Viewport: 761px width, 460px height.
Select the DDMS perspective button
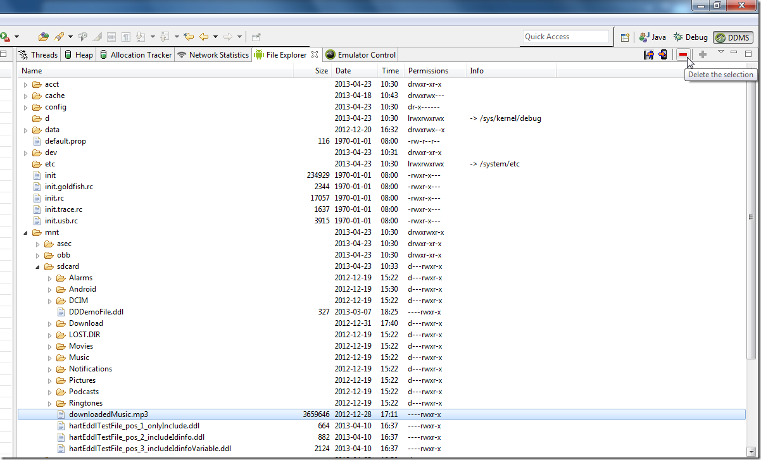point(733,37)
